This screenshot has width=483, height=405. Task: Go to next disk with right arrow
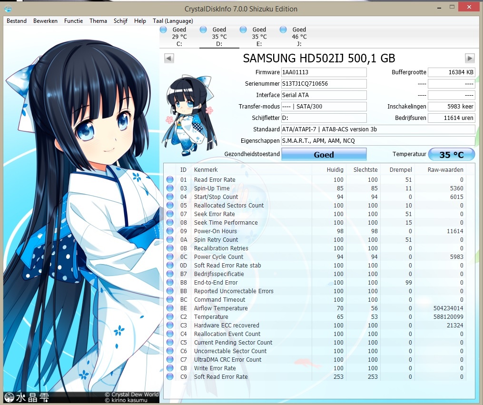pos(470,58)
